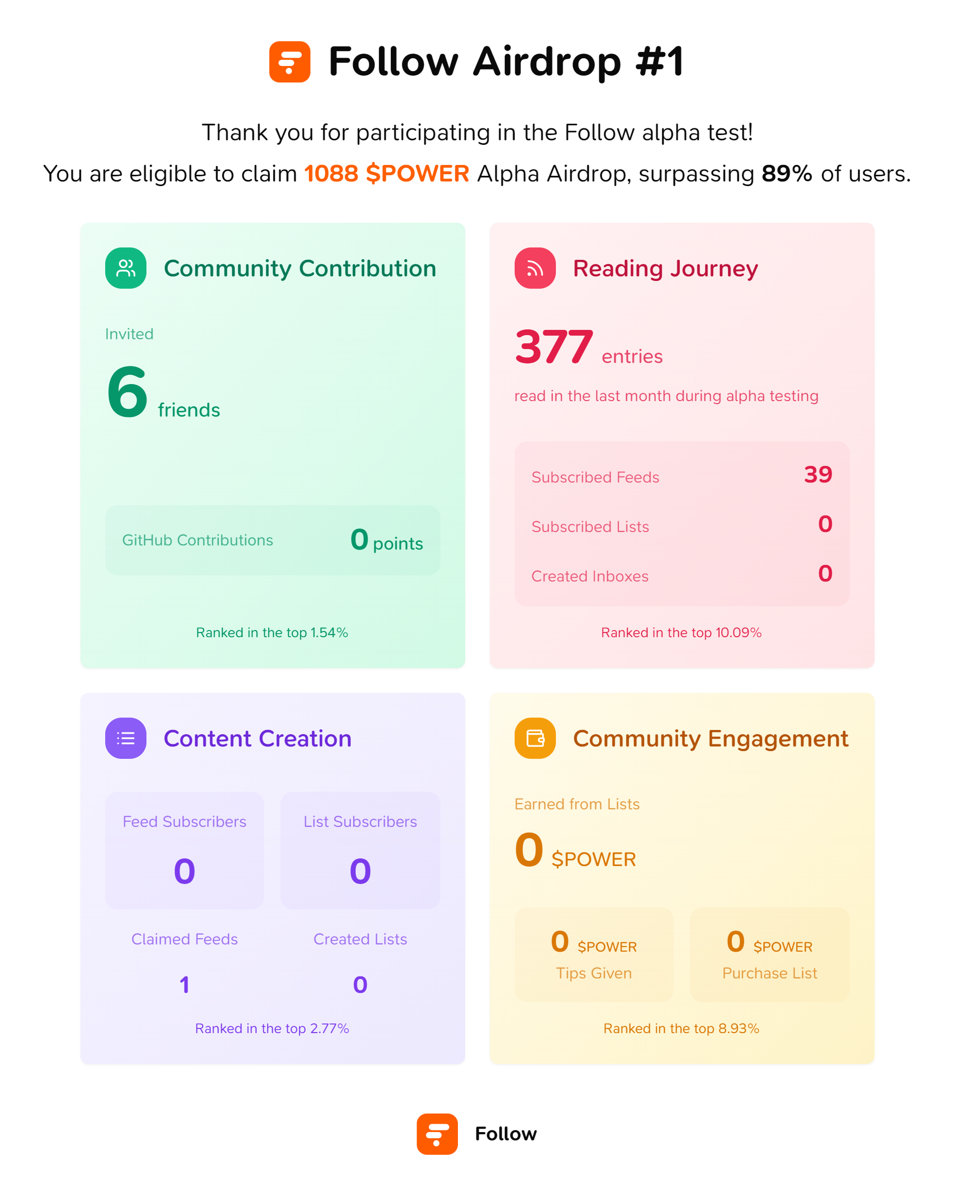Click the yellow Community Engagement wallet icon
Viewport: 954px width, 1196px height.
(534, 738)
